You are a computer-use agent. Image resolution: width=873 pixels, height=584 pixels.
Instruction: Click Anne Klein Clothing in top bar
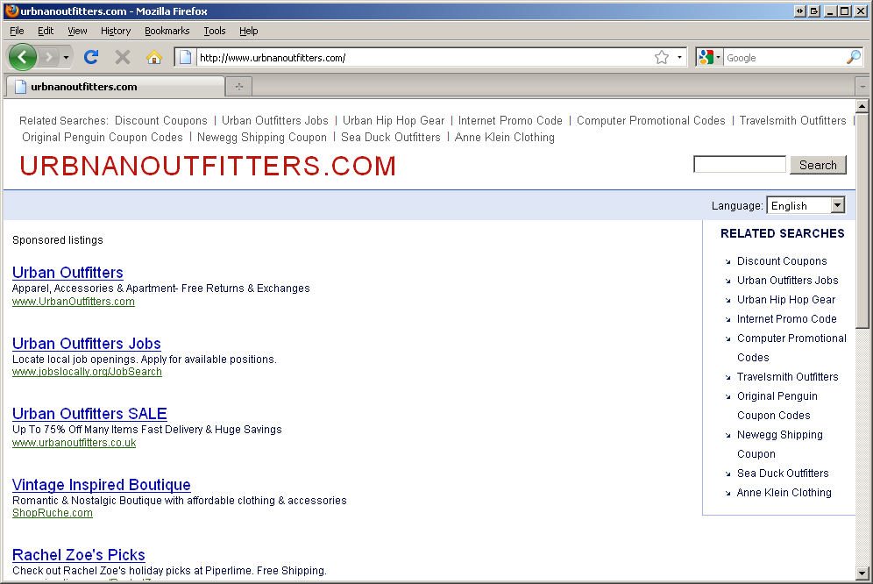[x=504, y=137]
